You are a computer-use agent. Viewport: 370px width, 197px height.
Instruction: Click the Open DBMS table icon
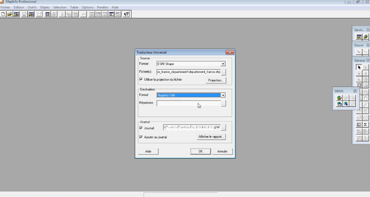339,98
